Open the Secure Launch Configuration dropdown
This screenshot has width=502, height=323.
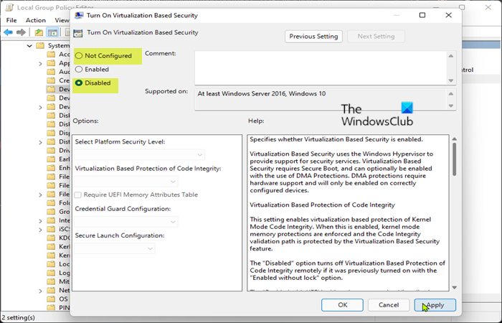[115, 248]
